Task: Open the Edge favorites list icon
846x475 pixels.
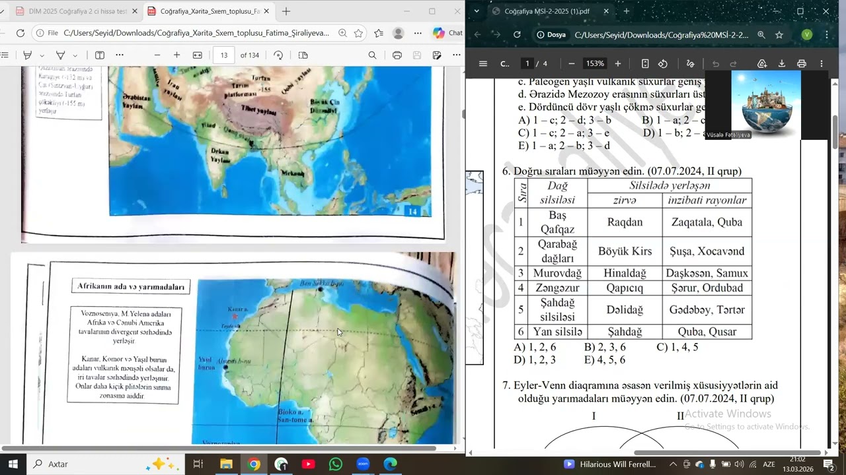Action: coord(379,33)
